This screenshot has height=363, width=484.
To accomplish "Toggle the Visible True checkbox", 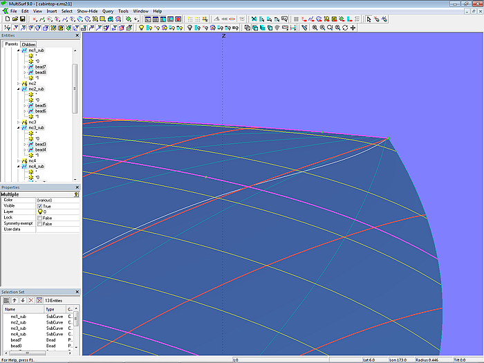I will pos(39,206).
